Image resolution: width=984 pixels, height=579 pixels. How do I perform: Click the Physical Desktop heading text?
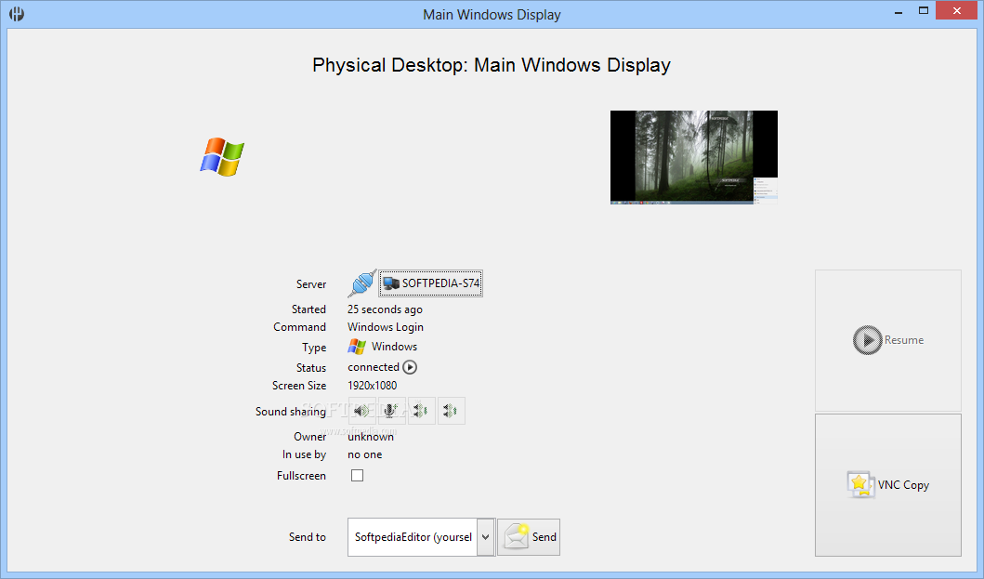click(492, 65)
